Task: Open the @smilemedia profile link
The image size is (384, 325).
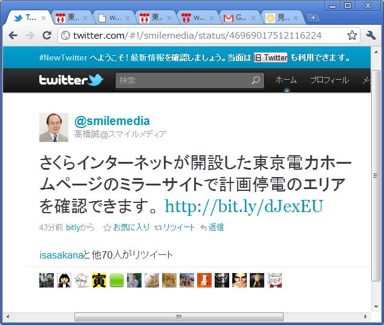Action: (x=112, y=121)
